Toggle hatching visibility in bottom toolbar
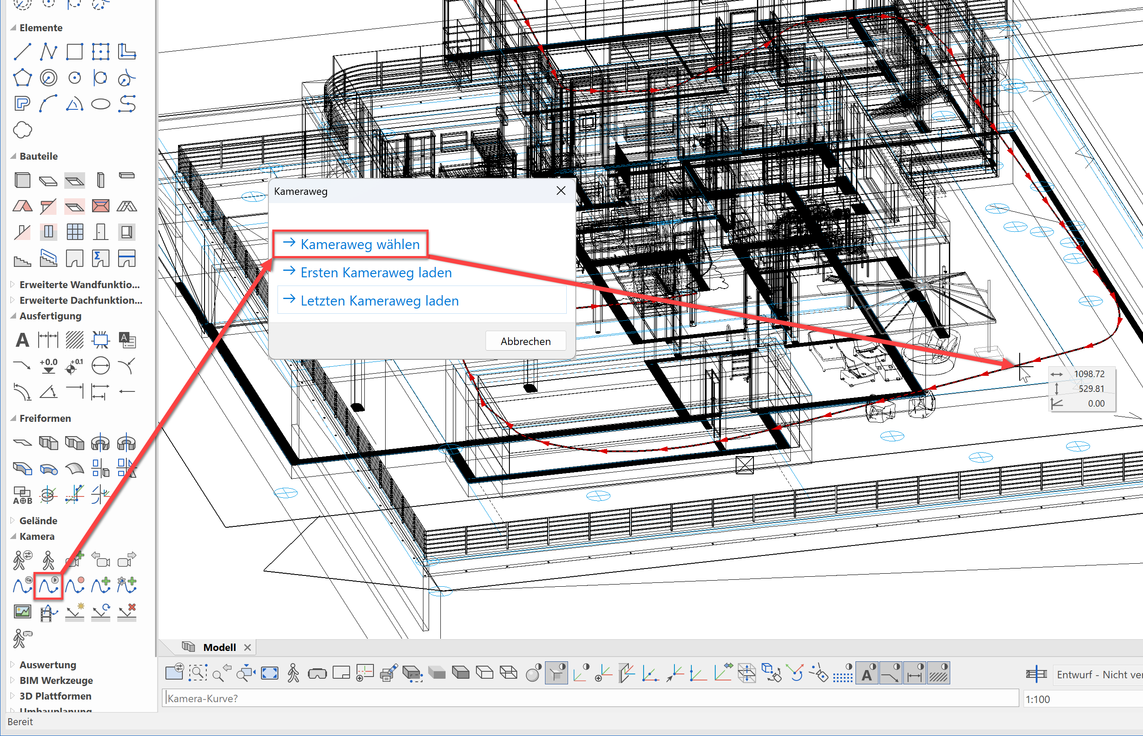 [938, 674]
